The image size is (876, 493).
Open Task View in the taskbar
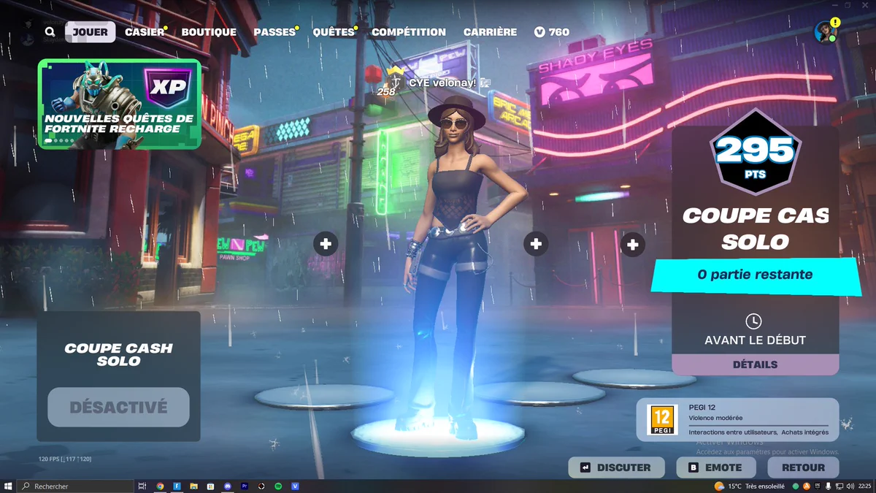coord(142,486)
